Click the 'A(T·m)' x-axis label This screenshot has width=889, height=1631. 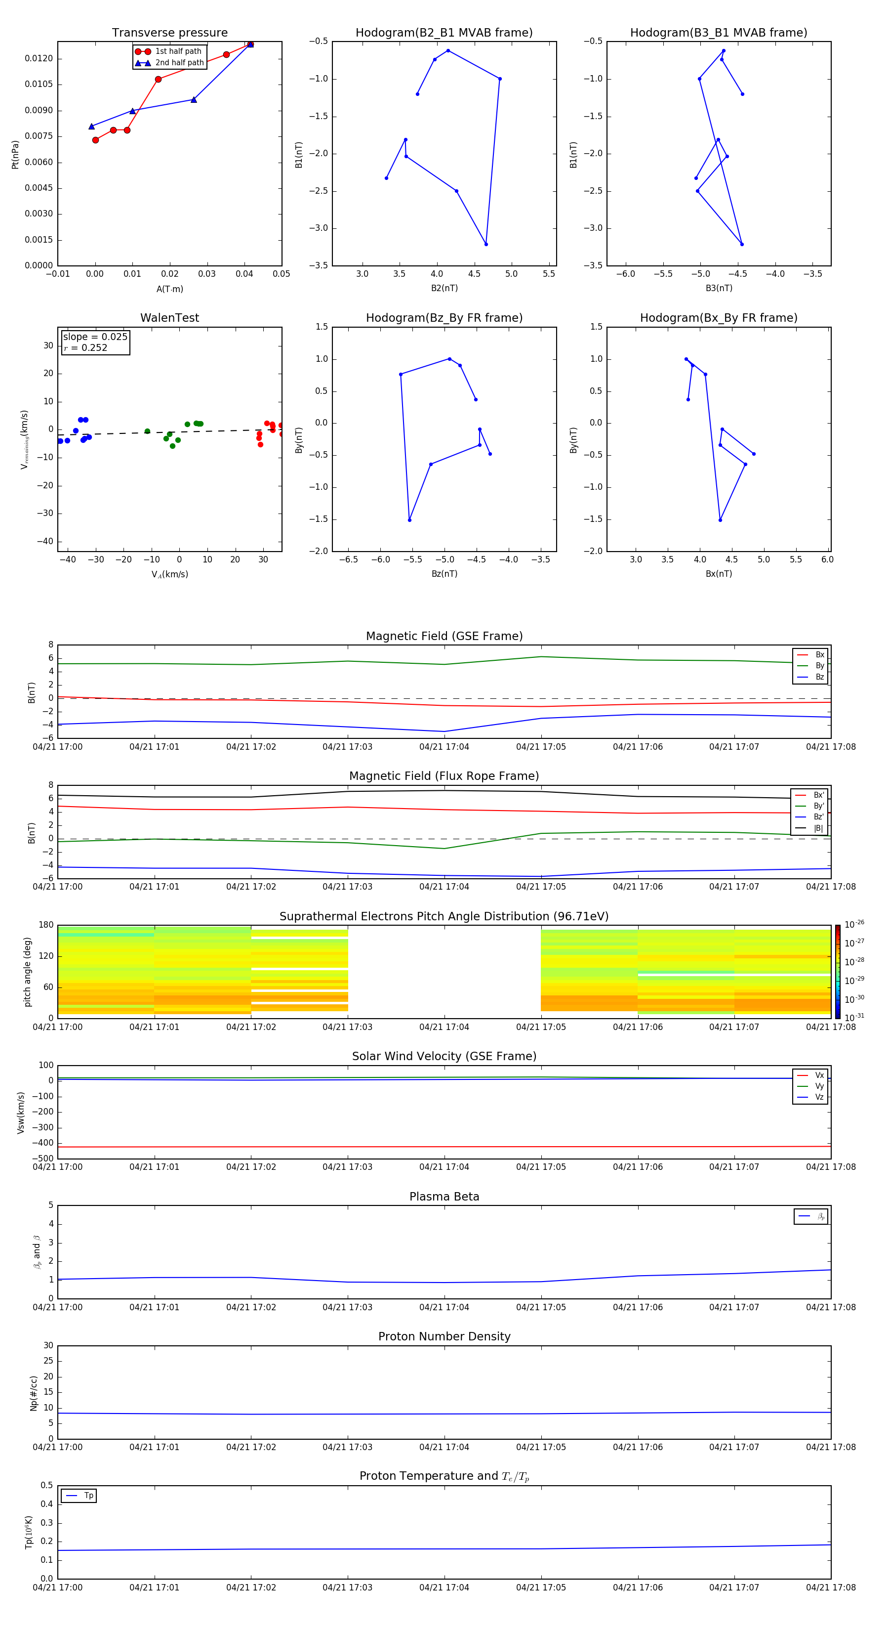pos(169,289)
